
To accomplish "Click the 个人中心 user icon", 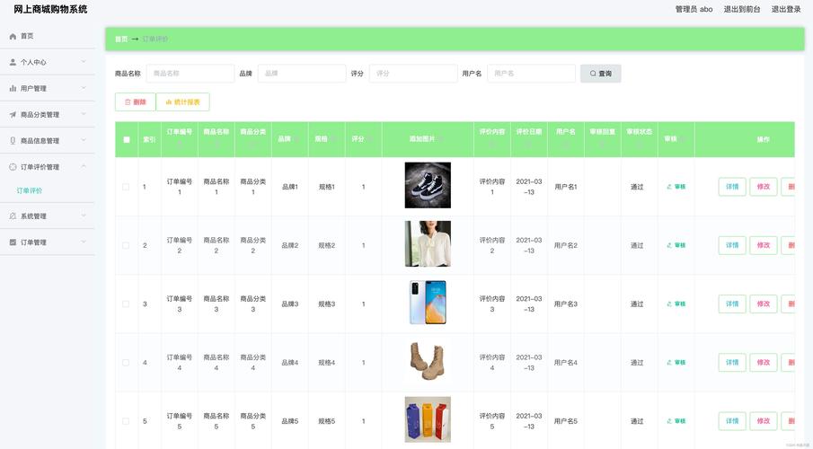I will tap(13, 62).
